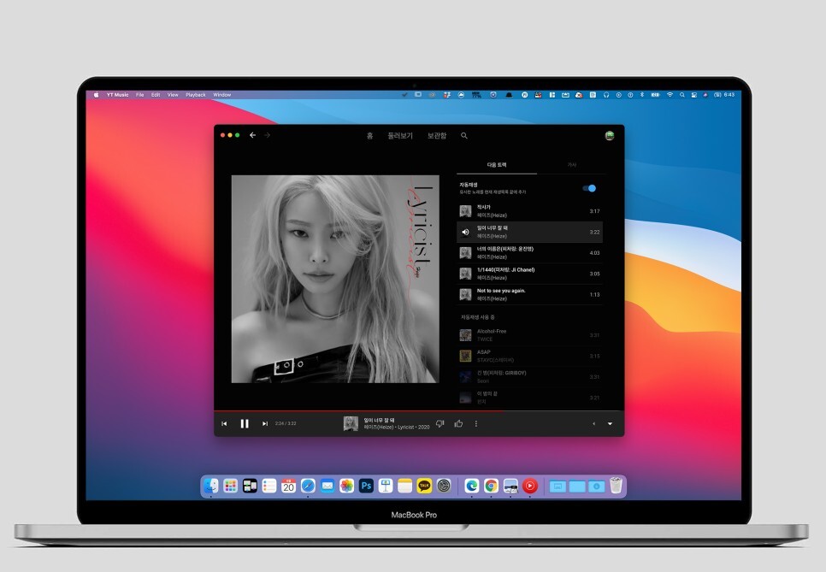This screenshot has width=826, height=572.
Task: Switch to the 다음 트랙 tab
Action: pyautogui.click(x=497, y=165)
